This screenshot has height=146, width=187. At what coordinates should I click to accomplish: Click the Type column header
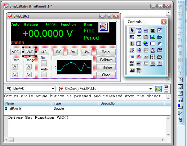pos(75,103)
